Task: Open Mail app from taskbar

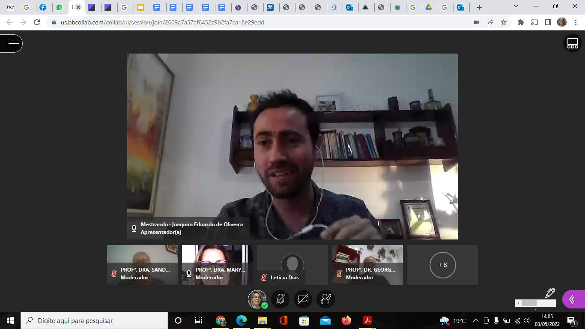Action: point(325,320)
